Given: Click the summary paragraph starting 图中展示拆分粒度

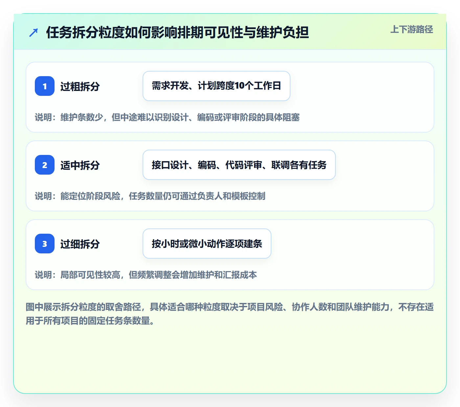Looking at the screenshot, I should 230,314.
